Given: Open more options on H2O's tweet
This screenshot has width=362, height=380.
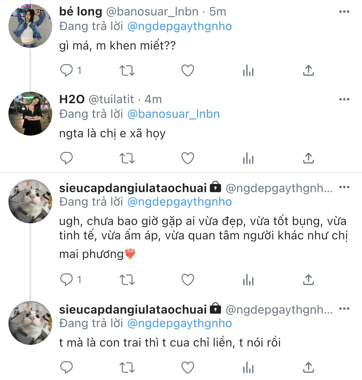Looking at the screenshot, I should tap(344, 99).
